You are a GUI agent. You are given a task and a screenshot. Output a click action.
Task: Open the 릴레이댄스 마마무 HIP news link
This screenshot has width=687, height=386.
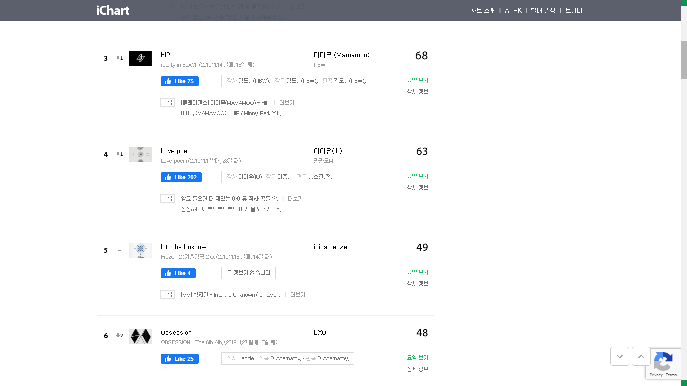click(x=225, y=103)
